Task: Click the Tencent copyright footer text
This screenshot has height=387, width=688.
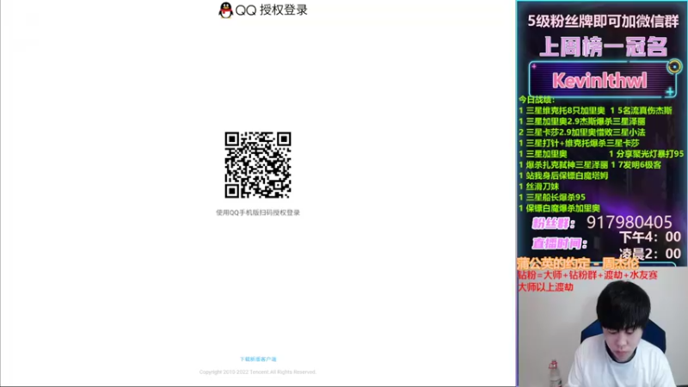Action: pyautogui.click(x=258, y=372)
